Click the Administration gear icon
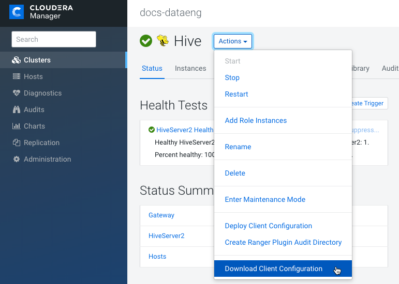 16,159
